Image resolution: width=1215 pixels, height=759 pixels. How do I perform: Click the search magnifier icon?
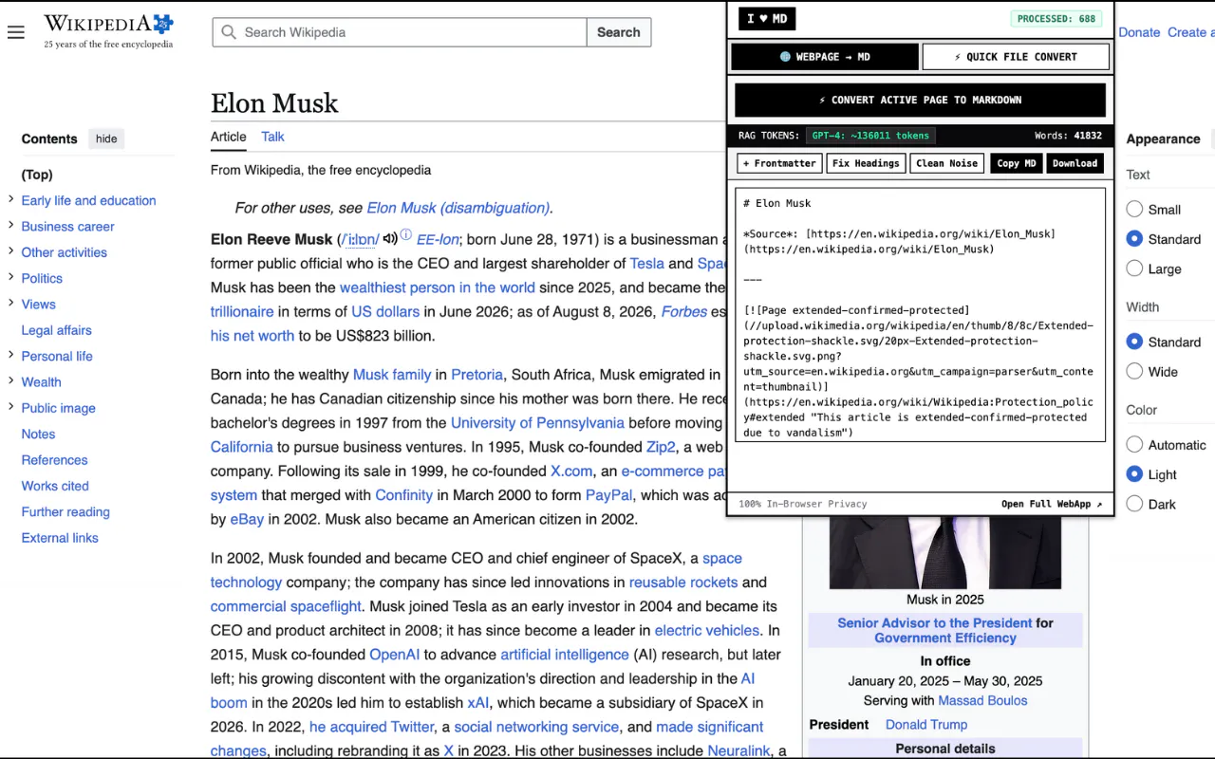tap(228, 32)
